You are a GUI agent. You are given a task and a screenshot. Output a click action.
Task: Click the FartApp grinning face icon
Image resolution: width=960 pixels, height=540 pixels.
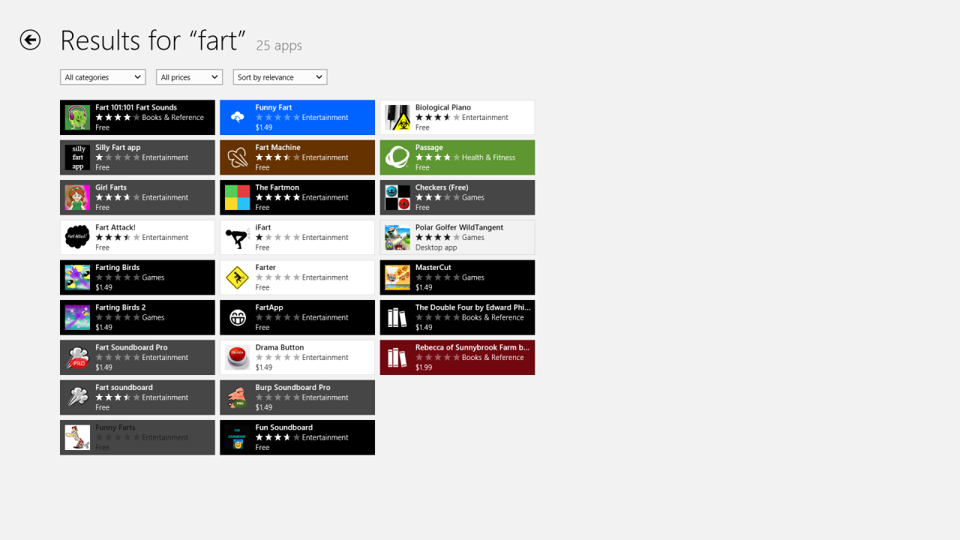238,317
